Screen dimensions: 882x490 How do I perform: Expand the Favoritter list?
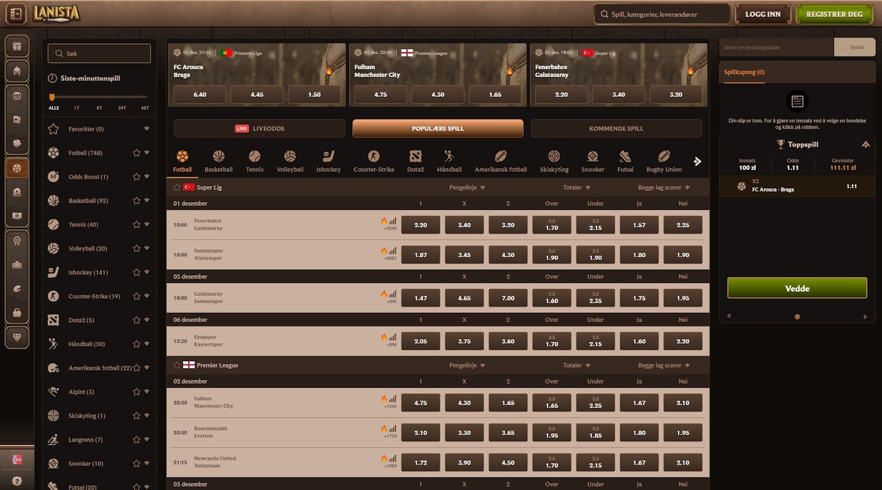click(x=147, y=129)
